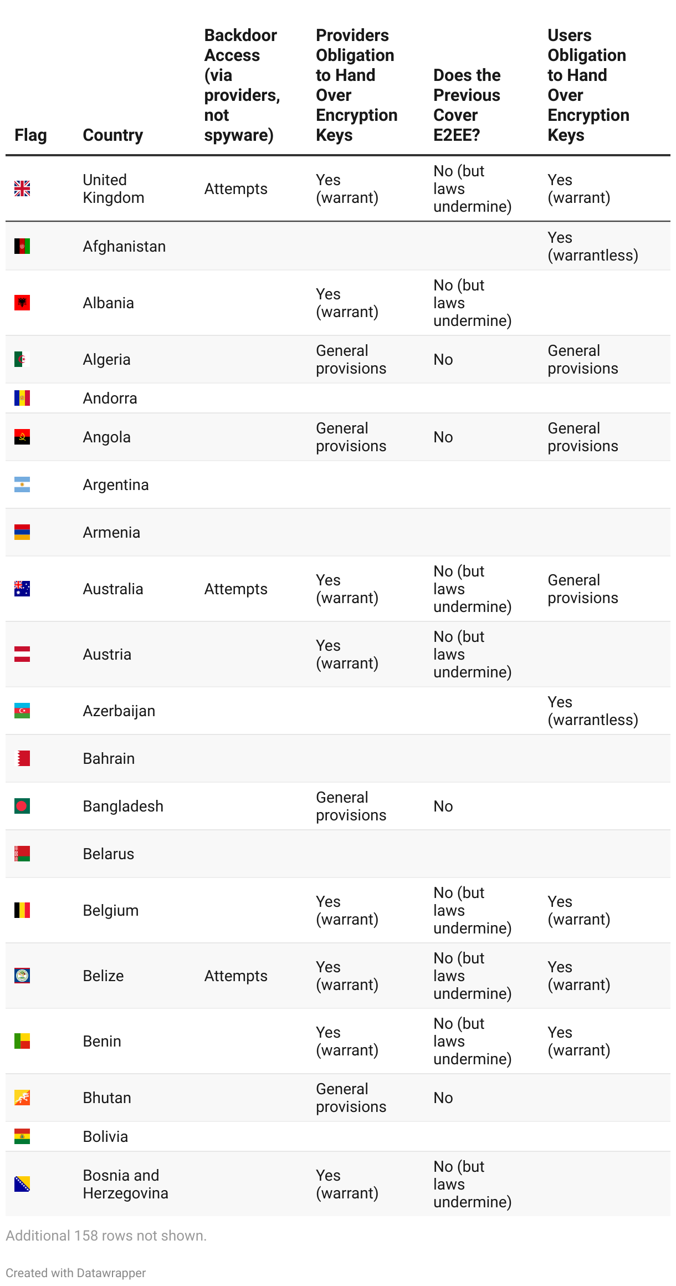Viewport: 676px width, 1286px height.
Task: Click the Argentina flag icon
Action: 22,484
